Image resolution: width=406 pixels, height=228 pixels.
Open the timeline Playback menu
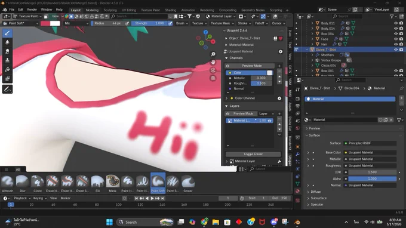[x=21, y=198]
